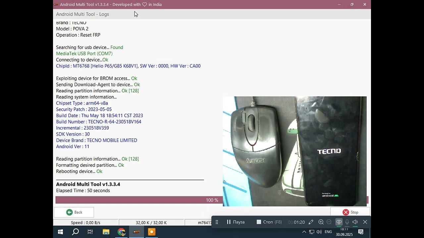The height and width of the screenshot is (238, 424).
Task: Click the Android Multi Tool title bar icon
Action: coord(56,5)
